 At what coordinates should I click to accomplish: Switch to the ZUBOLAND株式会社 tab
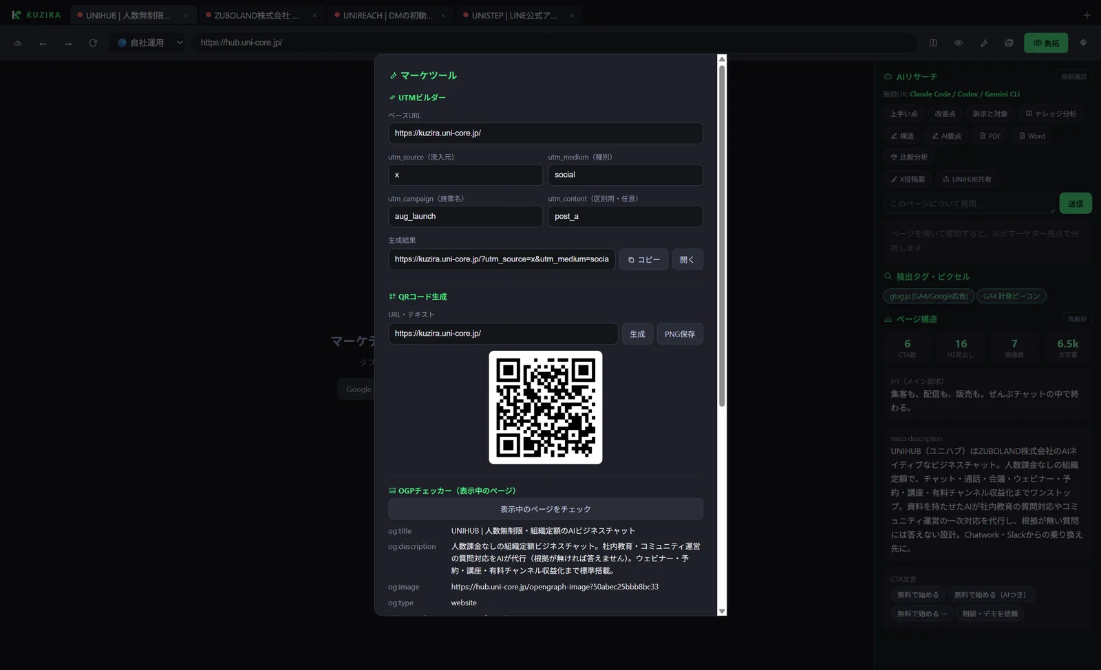pyautogui.click(x=261, y=15)
